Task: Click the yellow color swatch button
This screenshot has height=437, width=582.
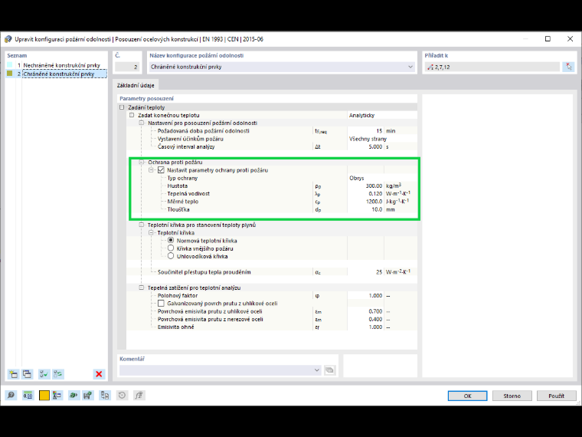Action: tap(44, 396)
